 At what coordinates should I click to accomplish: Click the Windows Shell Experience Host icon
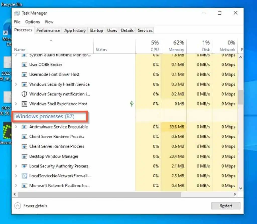24,104
